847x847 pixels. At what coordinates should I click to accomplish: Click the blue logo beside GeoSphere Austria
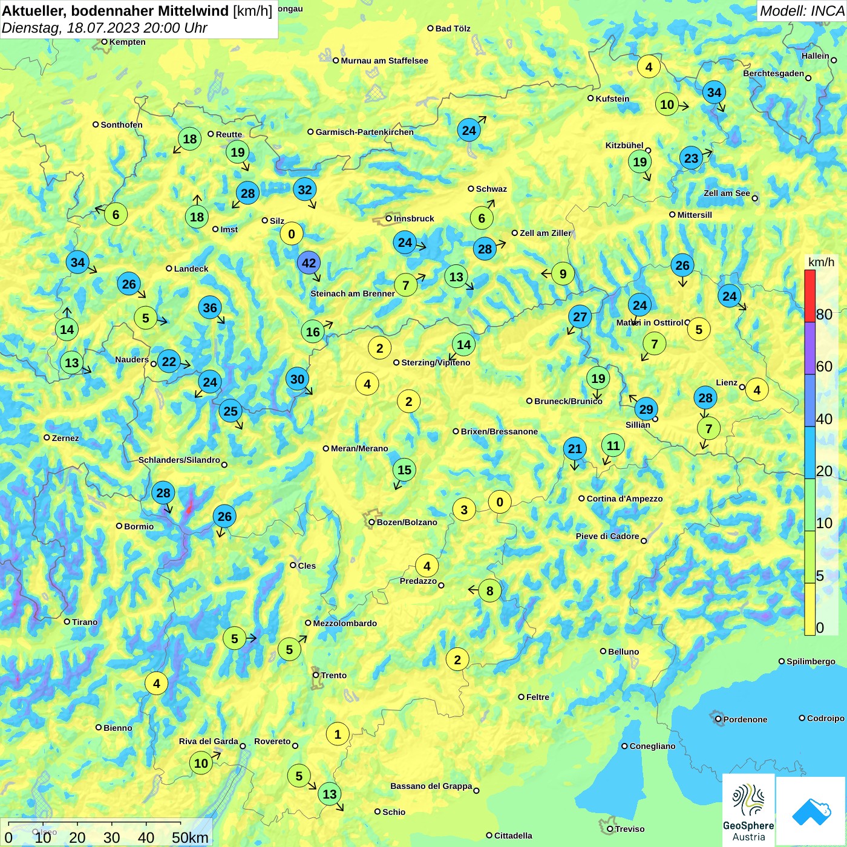click(811, 811)
